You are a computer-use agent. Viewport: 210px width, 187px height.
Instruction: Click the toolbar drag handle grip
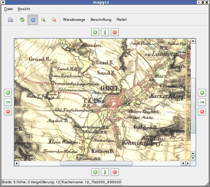coord(4,20)
